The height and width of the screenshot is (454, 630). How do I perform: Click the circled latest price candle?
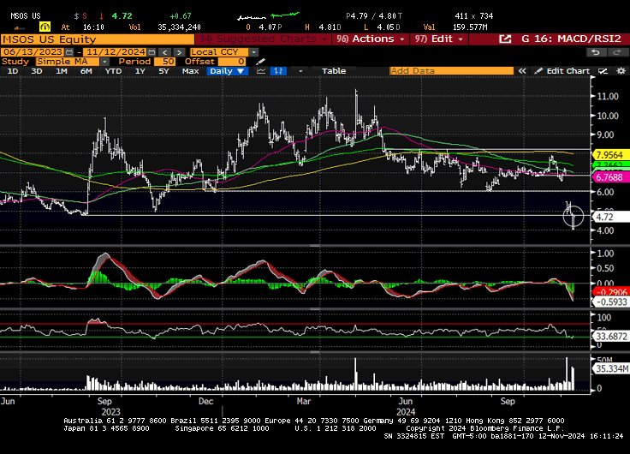coord(574,217)
